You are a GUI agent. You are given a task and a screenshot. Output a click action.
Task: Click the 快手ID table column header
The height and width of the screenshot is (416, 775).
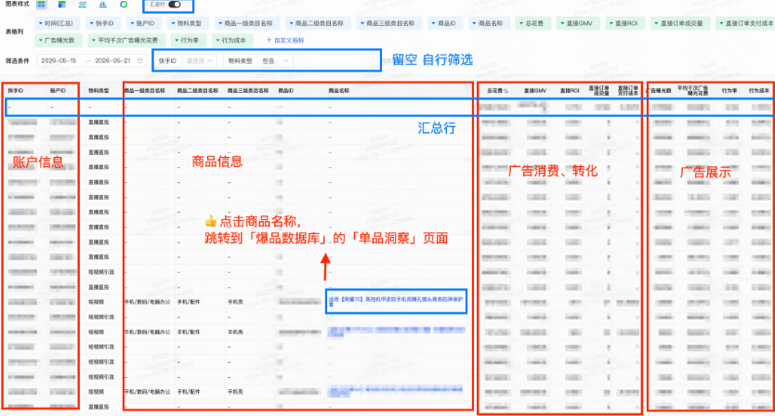click(16, 91)
